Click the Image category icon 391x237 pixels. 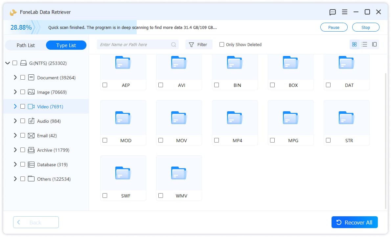31,92
